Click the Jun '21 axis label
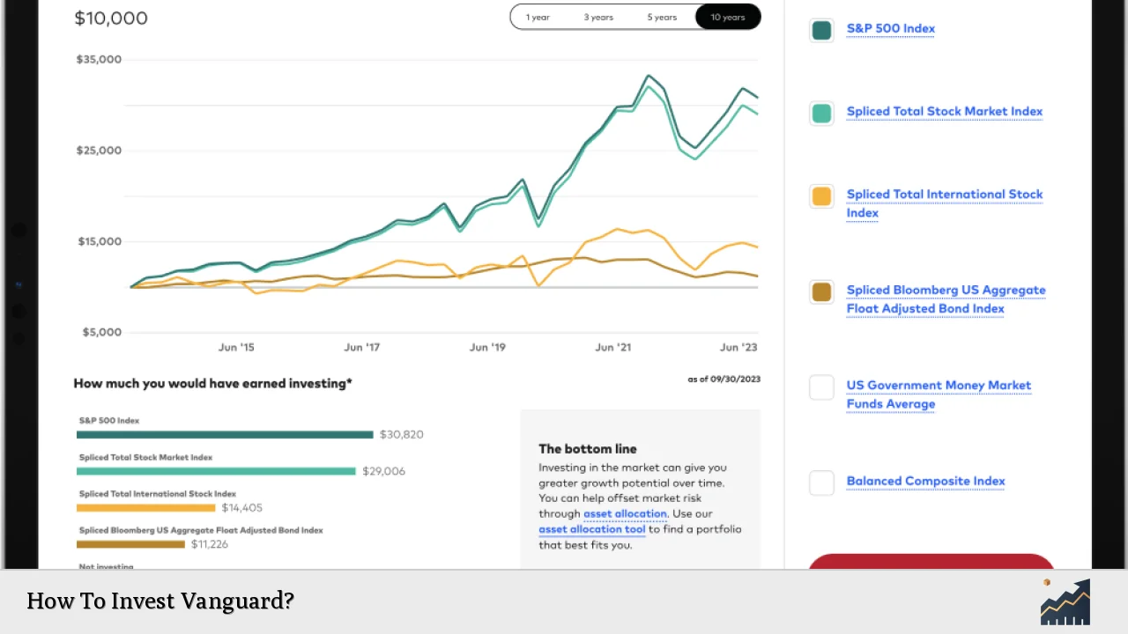Image resolution: width=1128 pixels, height=634 pixels. [x=612, y=347]
